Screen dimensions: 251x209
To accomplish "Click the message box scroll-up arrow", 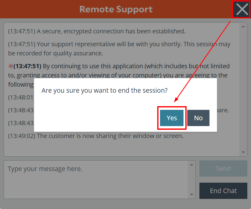I will tap(192, 165).
